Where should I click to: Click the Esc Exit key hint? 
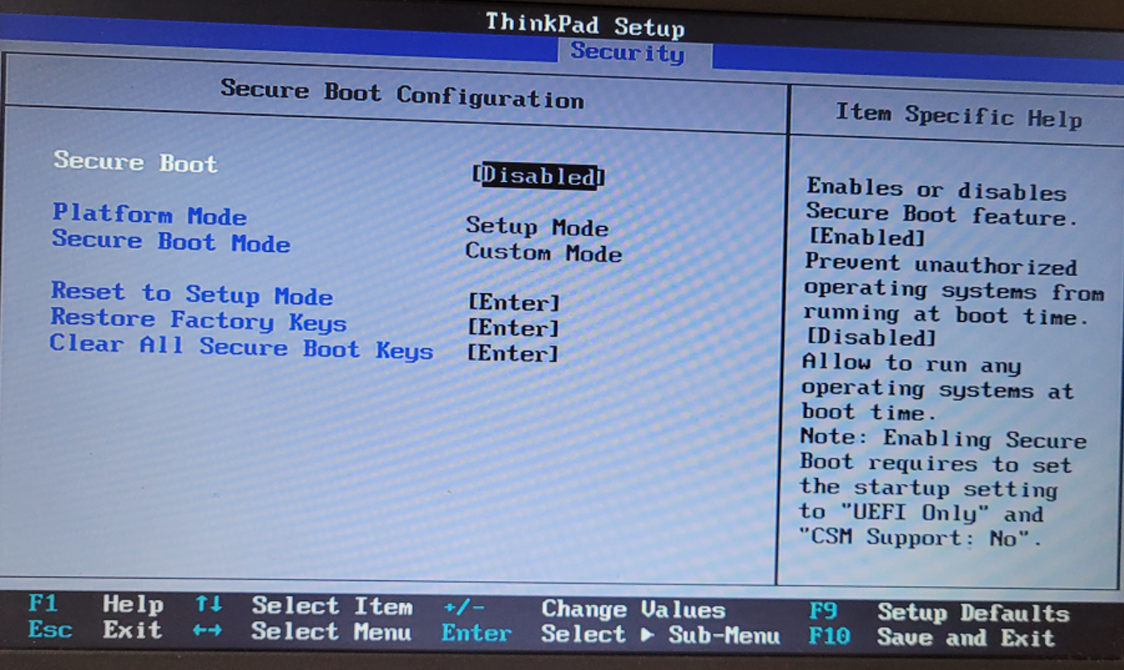pos(96,630)
